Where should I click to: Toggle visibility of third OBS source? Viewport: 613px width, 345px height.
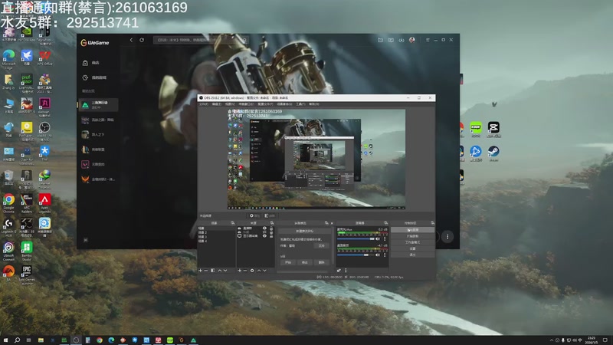tap(265, 236)
